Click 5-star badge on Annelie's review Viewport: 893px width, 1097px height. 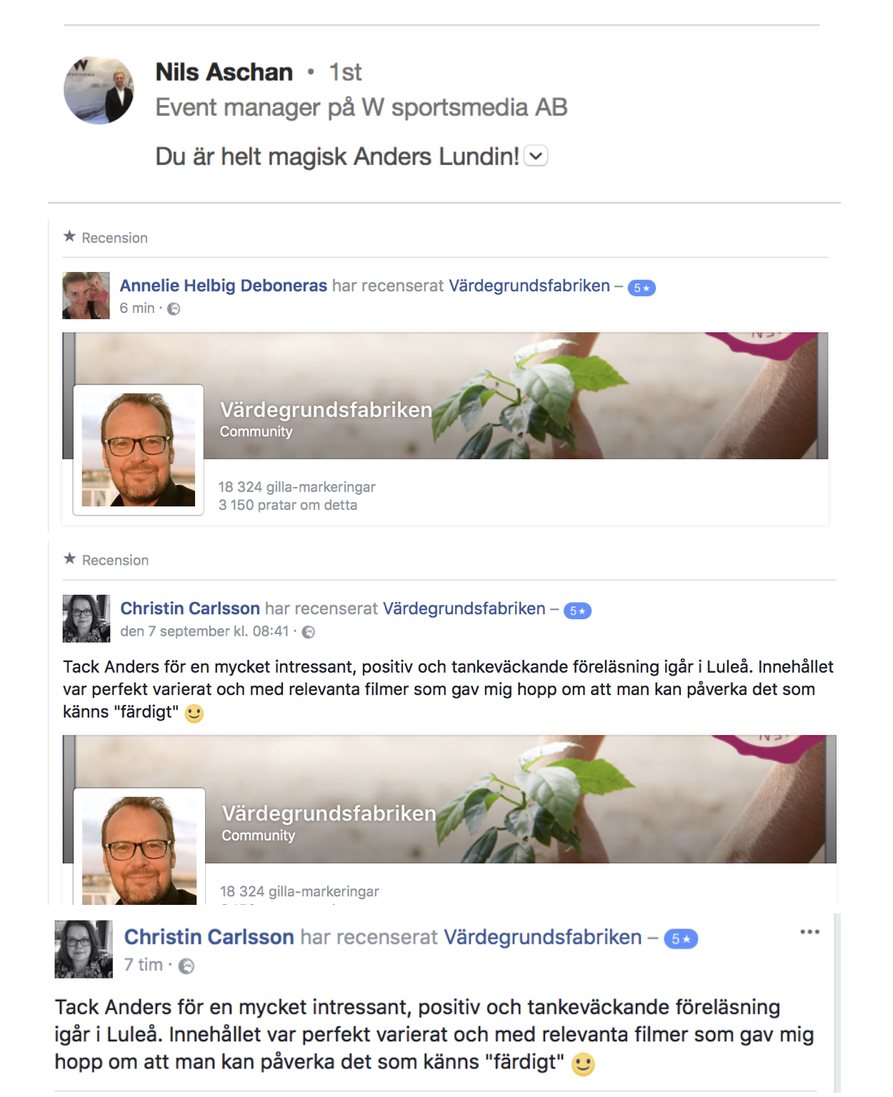(x=642, y=288)
